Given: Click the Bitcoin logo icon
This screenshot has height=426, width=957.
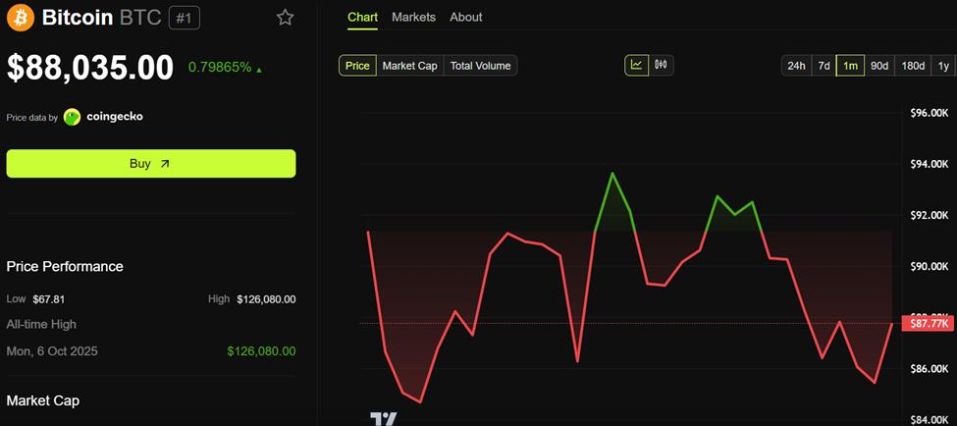Looking at the screenshot, I should click(x=20, y=18).
